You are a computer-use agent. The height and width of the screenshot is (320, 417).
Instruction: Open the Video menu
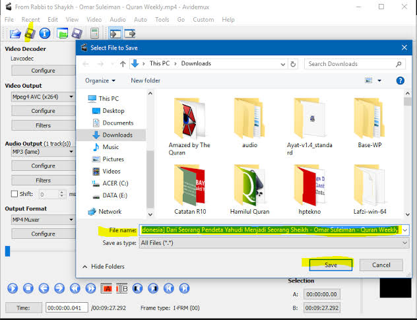tap(94, 20)
